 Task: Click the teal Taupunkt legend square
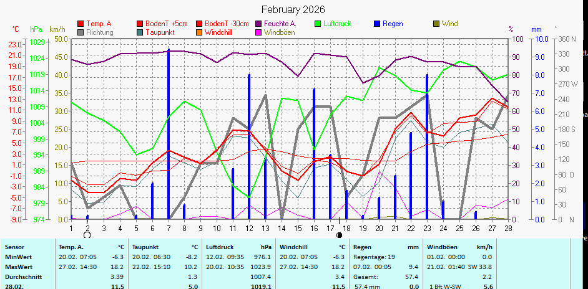[140, 32]
